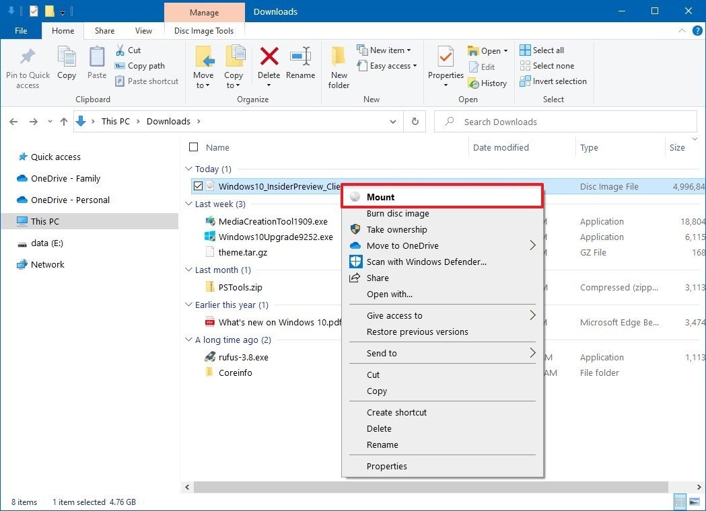Go up one folder level

tap(64, 122)
